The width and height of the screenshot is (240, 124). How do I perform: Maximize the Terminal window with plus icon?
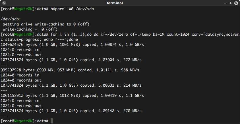coord(230,3)
